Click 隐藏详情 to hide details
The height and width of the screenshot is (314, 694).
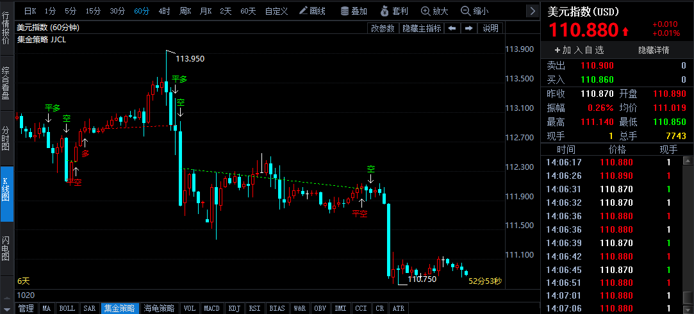pos(653,50)
